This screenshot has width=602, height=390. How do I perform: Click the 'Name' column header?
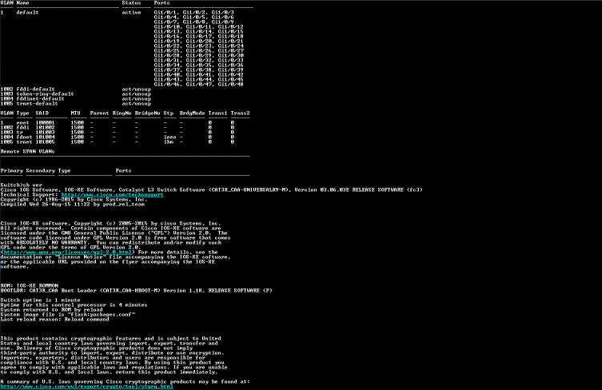pos(22,2)
